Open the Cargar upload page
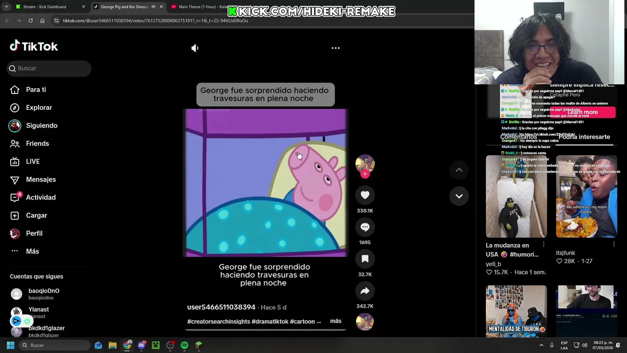Image resolution: width=627 pixels, height=353 pixels. [28, 215]
